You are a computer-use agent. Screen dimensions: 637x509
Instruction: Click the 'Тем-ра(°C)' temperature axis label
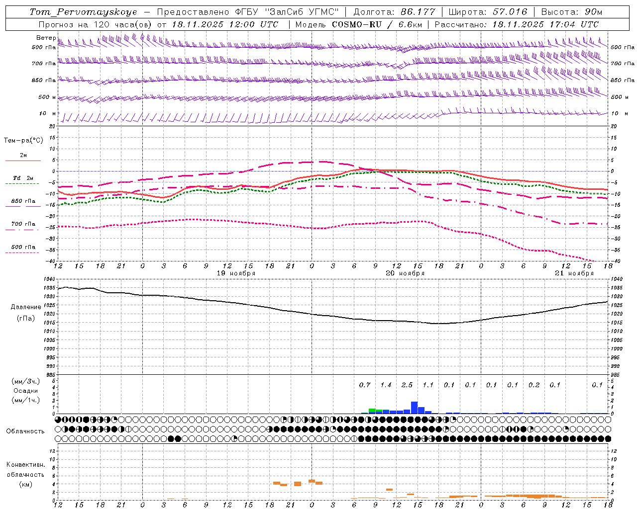tap(23, 141)
